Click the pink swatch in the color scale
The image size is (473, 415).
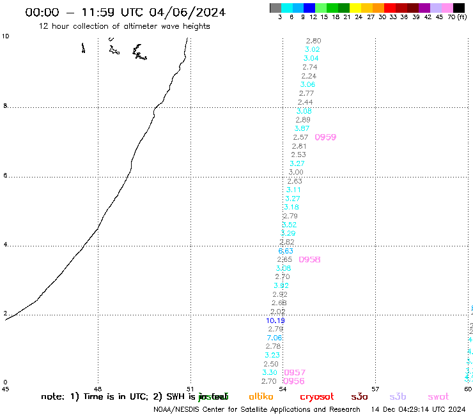(x=447, y=8)
